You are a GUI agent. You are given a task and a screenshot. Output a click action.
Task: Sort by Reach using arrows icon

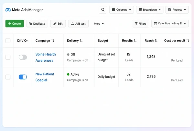tap(156, 41)
